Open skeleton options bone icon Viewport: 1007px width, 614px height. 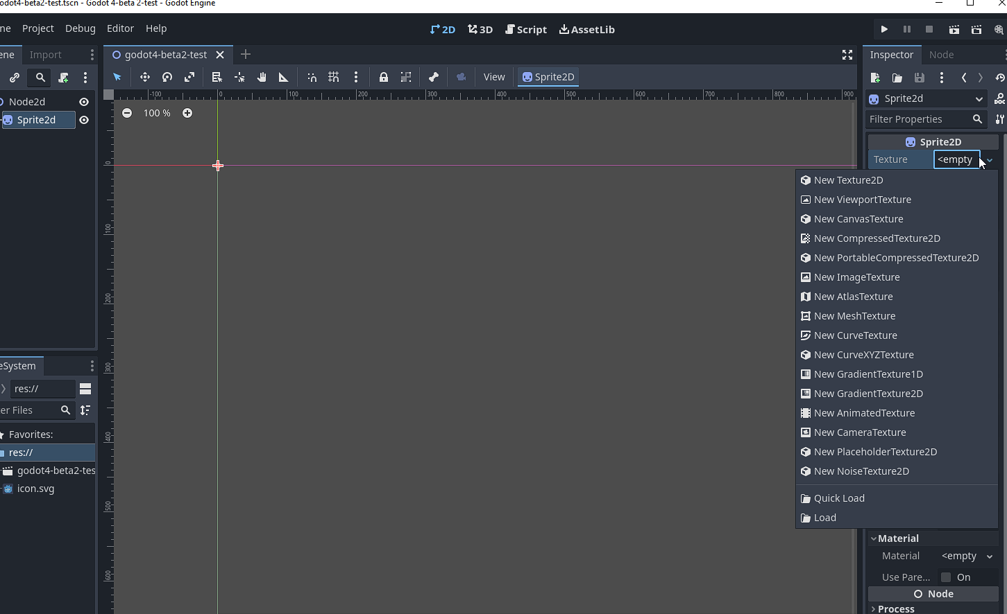[x=434, y=77]
